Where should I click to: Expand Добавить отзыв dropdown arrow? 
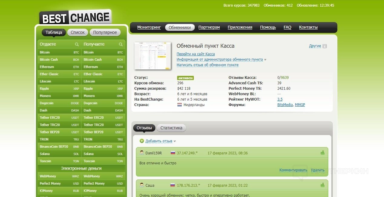pyautogui.click(x=175, y=141)
